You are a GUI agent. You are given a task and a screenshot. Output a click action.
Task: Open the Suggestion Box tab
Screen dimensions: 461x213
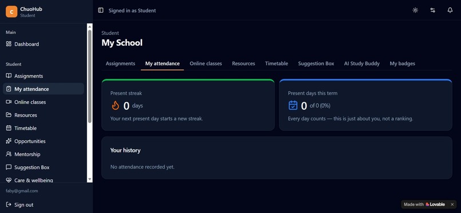tap(316, 63)
